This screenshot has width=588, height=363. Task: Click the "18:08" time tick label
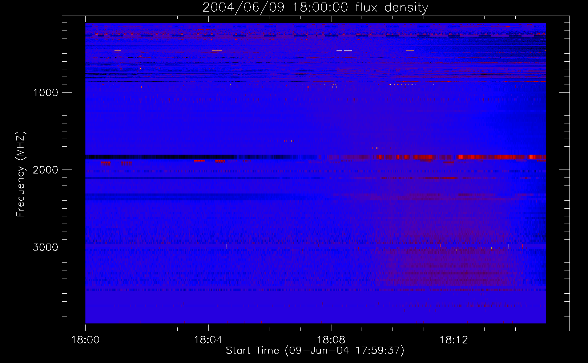coord(331,340)
